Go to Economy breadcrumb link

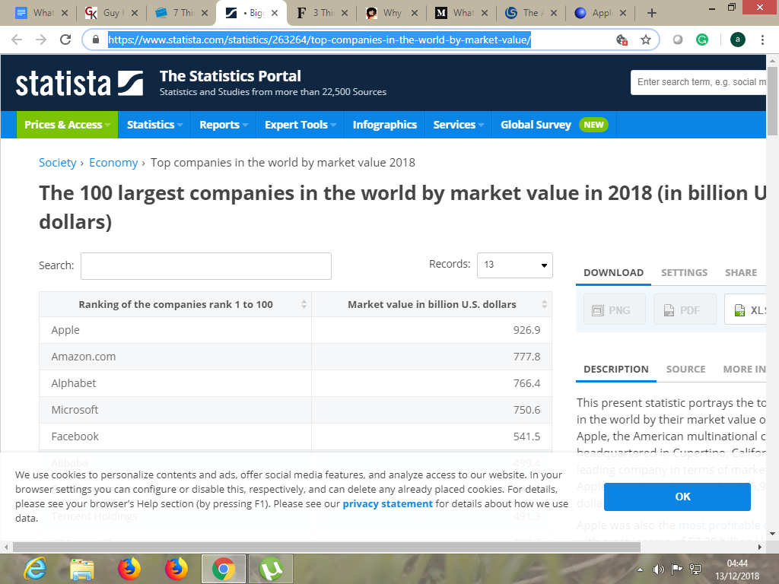[x=113, y=163]
